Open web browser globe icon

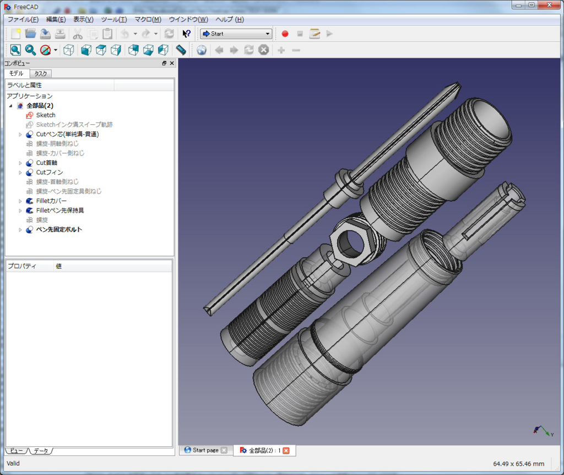(202, 50)
